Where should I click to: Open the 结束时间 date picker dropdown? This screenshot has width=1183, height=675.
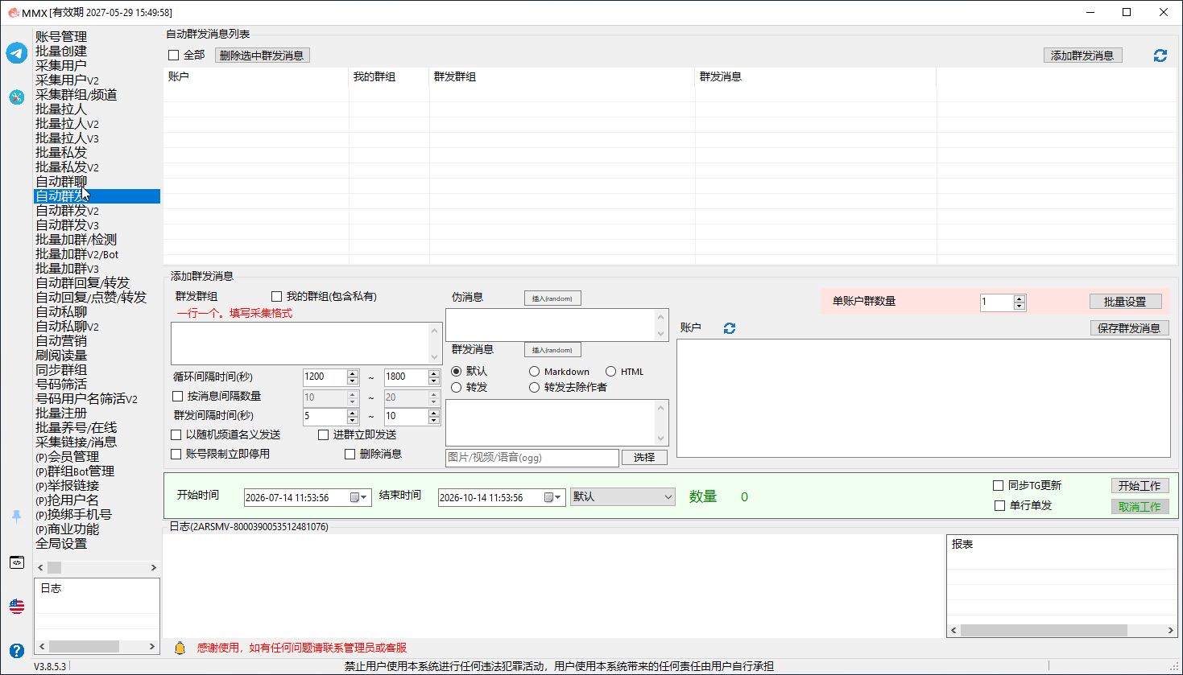tap(558, 498)
